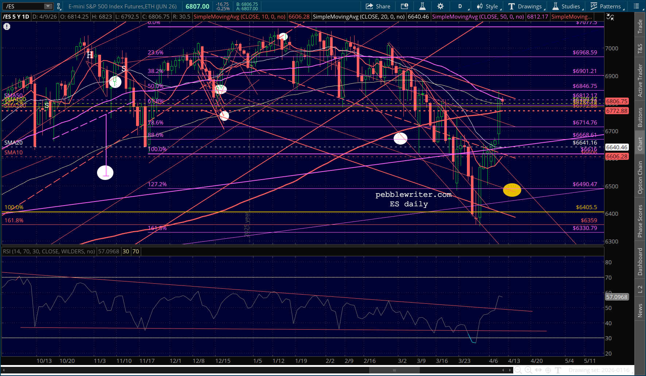Click the 6772.88 price bubble on axis
The image size is (646, 376).
[x=617, y=111]
